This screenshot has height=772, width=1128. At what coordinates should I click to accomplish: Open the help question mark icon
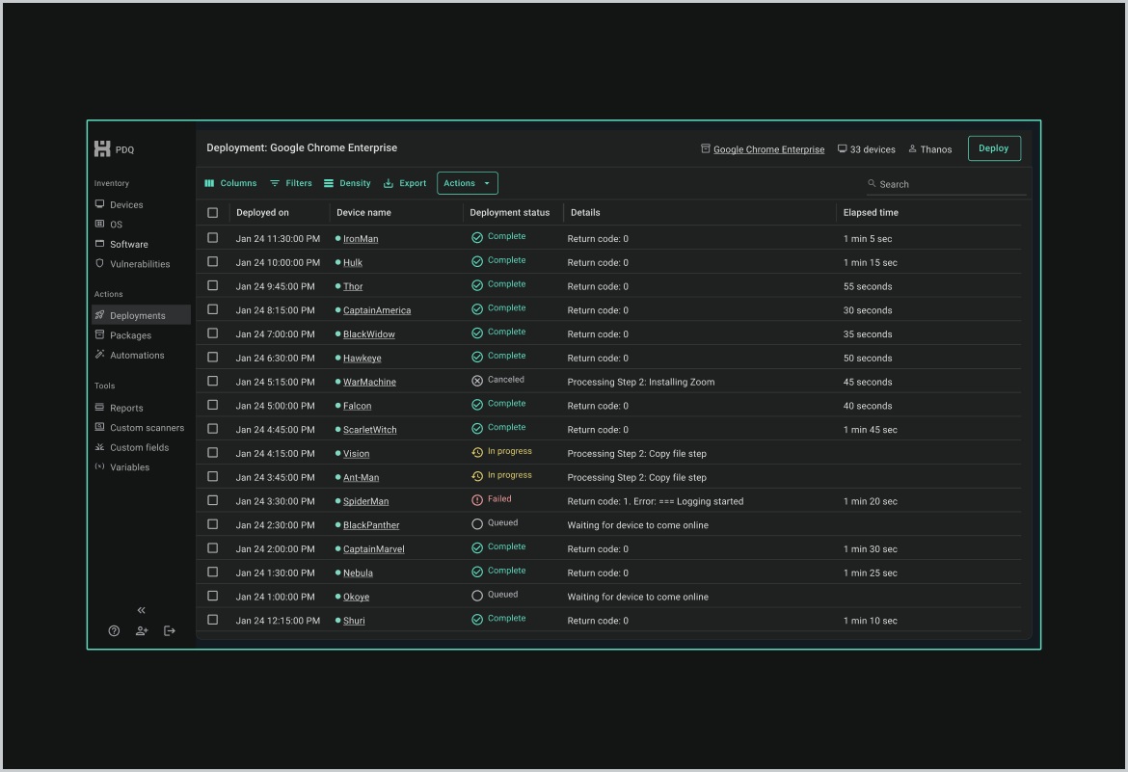tap(114, 631)
